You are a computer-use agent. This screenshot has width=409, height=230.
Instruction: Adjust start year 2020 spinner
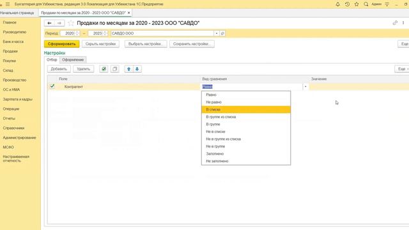(x=77, y=33)
